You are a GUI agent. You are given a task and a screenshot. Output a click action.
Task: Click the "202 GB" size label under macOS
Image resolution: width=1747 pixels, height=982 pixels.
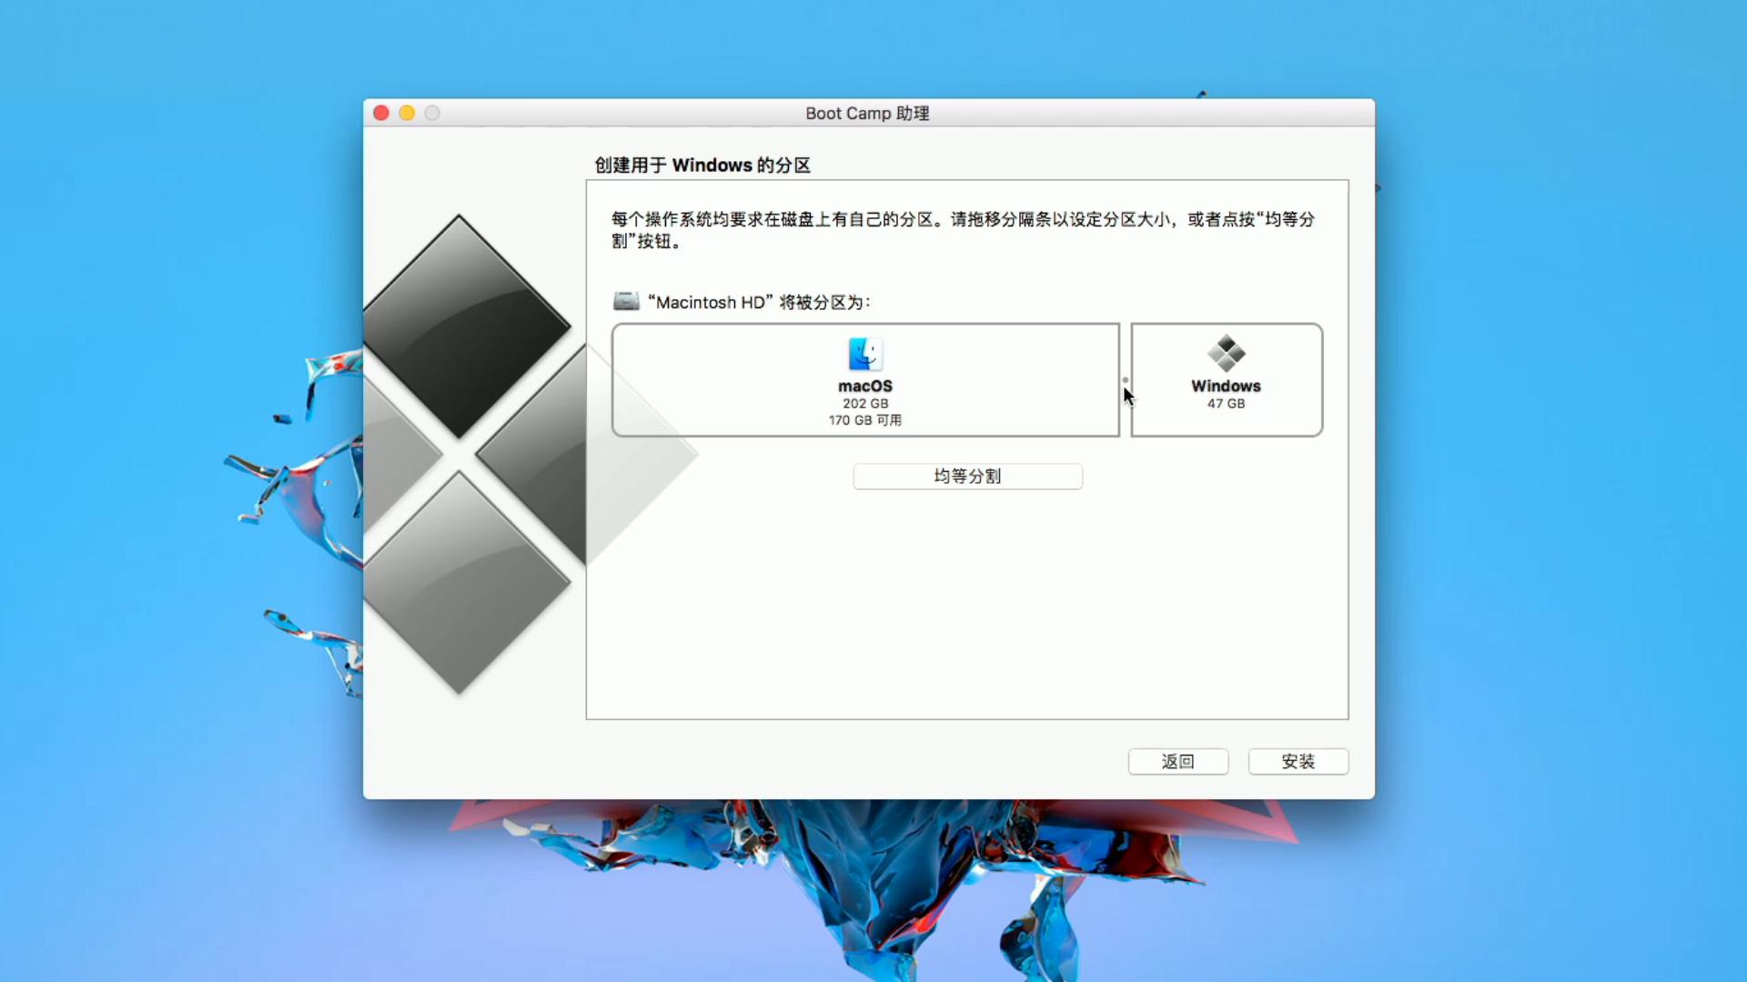tap(864, 403)
